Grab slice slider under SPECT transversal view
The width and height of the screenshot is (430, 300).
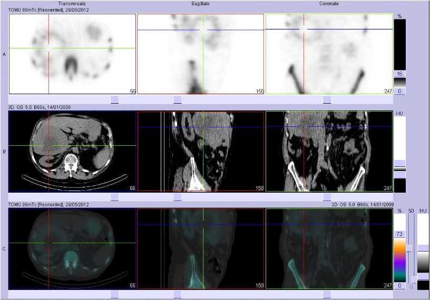[115, 99]
